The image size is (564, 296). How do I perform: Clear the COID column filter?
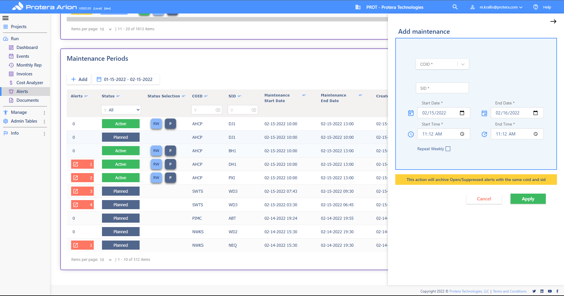click(x=218, y=110)
